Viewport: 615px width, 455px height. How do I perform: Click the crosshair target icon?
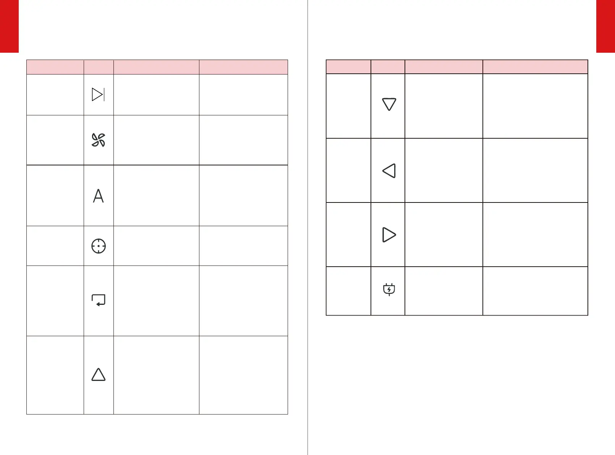(99, 246)
